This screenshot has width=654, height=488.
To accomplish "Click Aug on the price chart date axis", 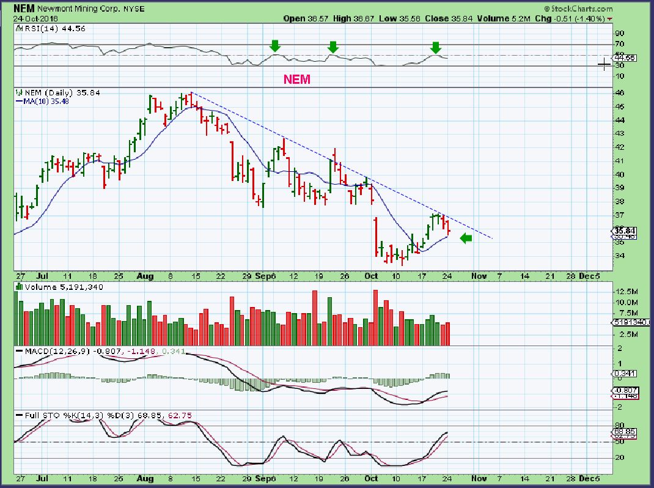I will [145, 276].
